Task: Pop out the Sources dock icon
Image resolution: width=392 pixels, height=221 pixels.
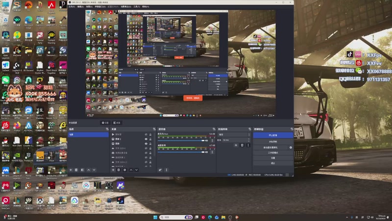Action: pyautogui.click(x=154, y=129)
